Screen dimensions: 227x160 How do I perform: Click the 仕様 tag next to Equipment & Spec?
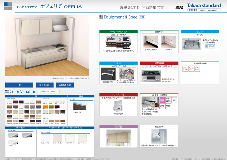(x=142, y=17)
